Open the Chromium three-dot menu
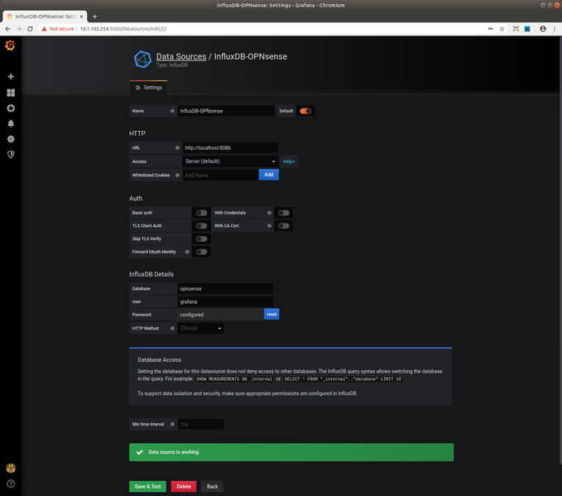The width and height of the screenshot is (562, 496). click(x=554, y=29)
